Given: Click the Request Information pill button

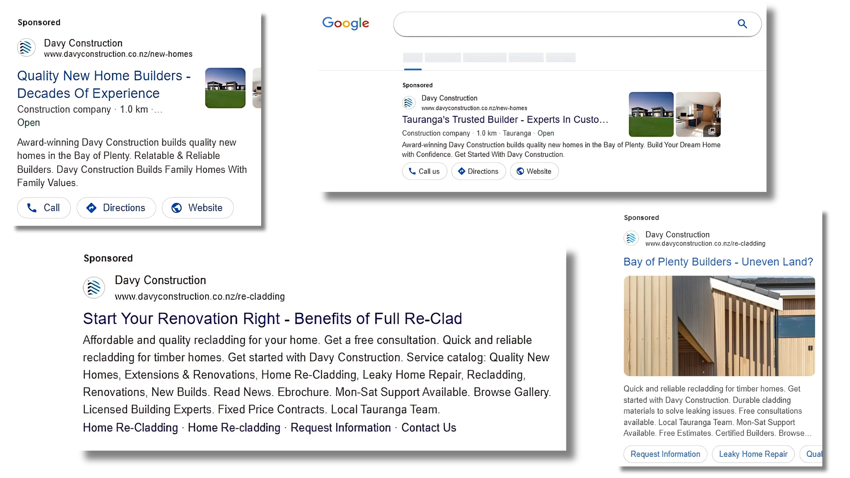Looking at the screenshot, I should click(x=665, y=454).
